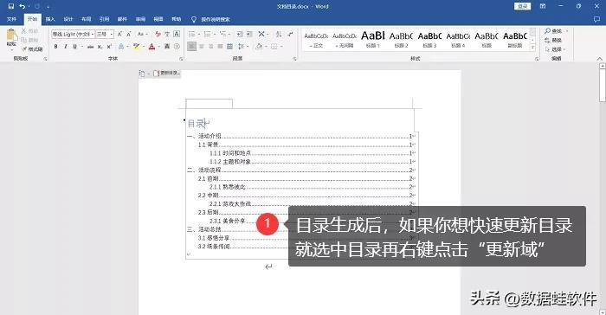Toggle Bold formatting
The image size is (606, 315).
[x=55, y=47]
